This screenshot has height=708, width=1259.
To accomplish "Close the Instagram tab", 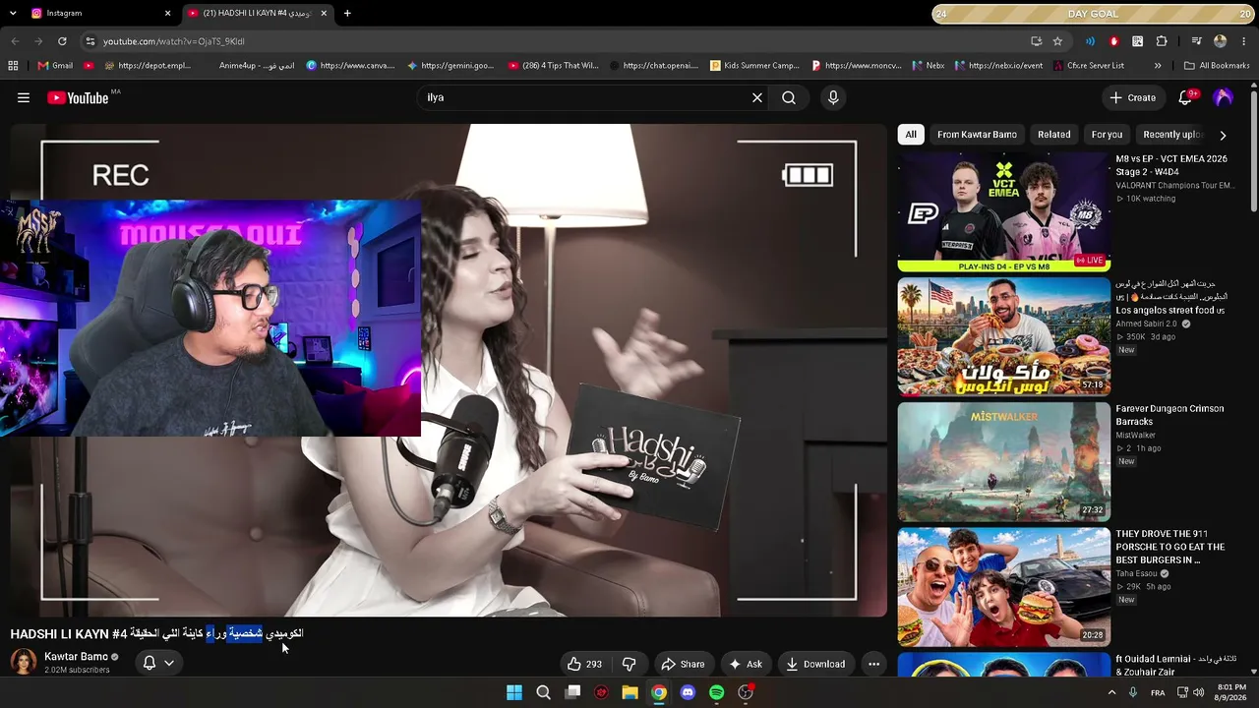I will click(167, 13).
